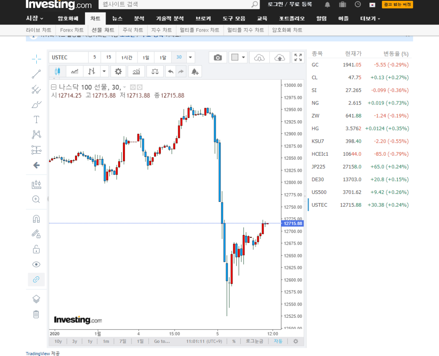Select the brush drawing tool
The image size is (439, 356).
click(x=36, y=105)
